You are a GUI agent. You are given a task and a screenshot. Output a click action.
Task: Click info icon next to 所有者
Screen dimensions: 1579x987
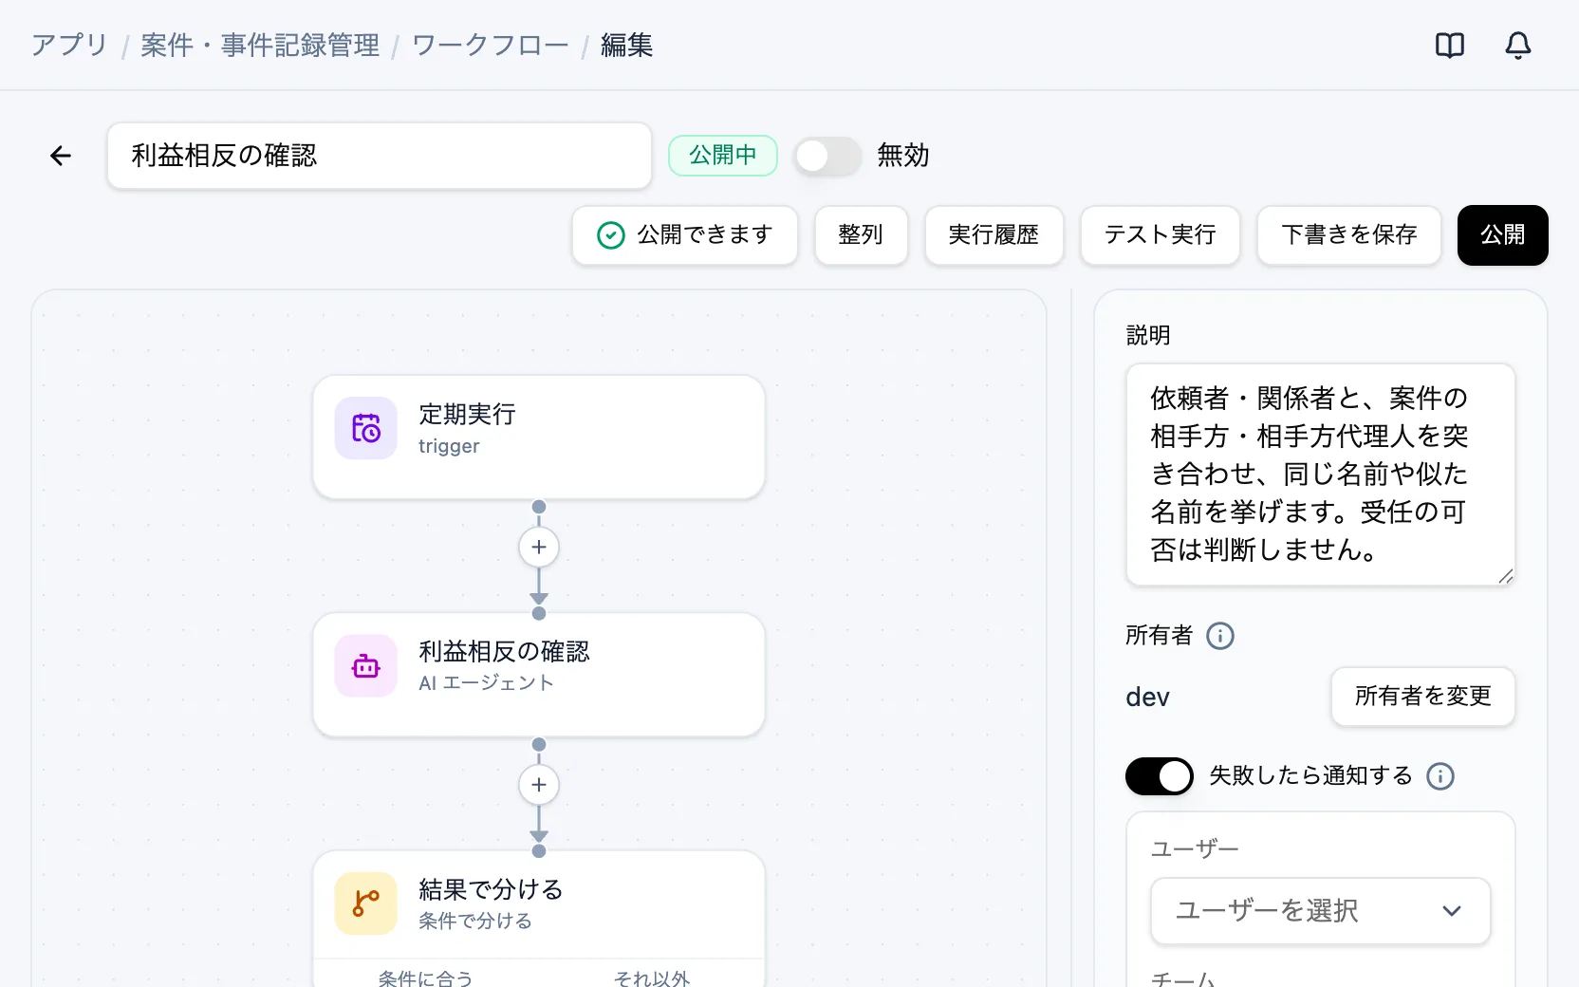pyautogui.click(x=1220, y=636)
